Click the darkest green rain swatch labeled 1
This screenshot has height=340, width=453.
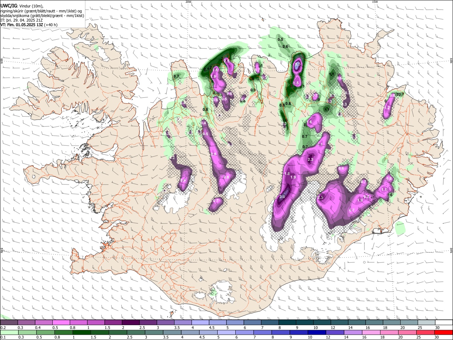81,333
